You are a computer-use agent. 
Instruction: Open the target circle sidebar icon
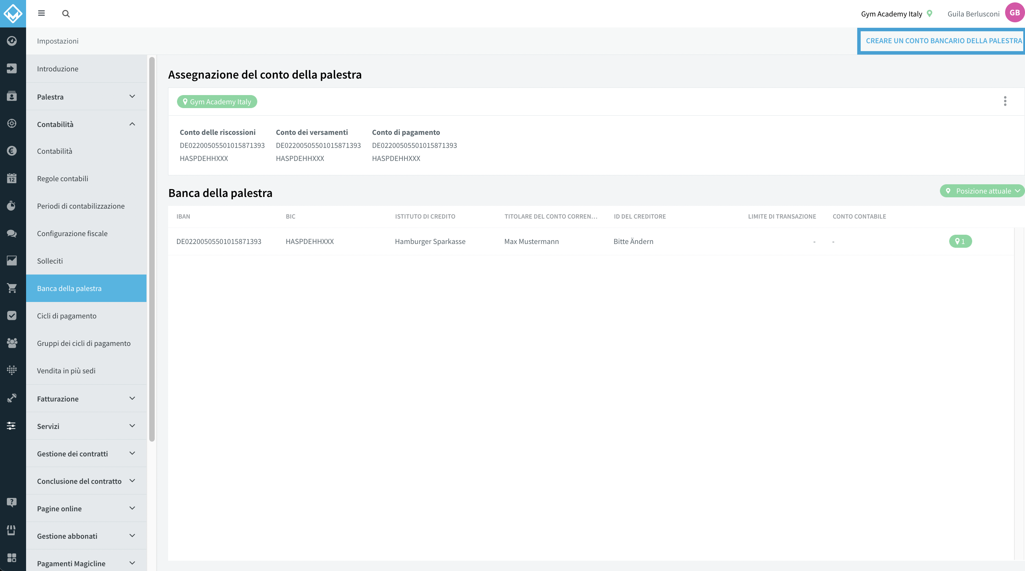pyautogui.click(x=12, y=123)
